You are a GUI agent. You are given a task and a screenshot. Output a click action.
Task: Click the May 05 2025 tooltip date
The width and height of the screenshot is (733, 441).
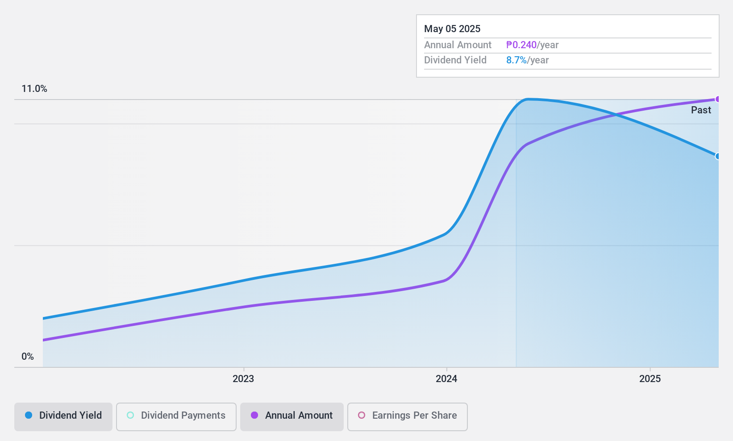(452, 29)
